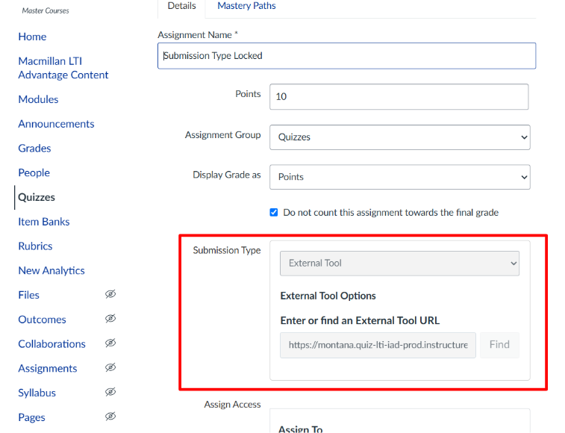Click the External Tool URL field
The image size is (565, 433).
[x=378, y=345]
